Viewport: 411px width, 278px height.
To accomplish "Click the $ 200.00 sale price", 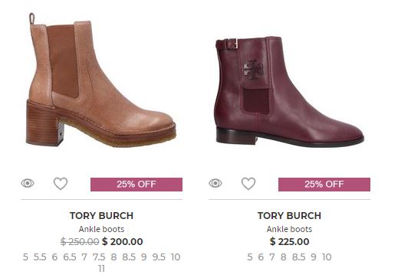I will tap(123, 241).
